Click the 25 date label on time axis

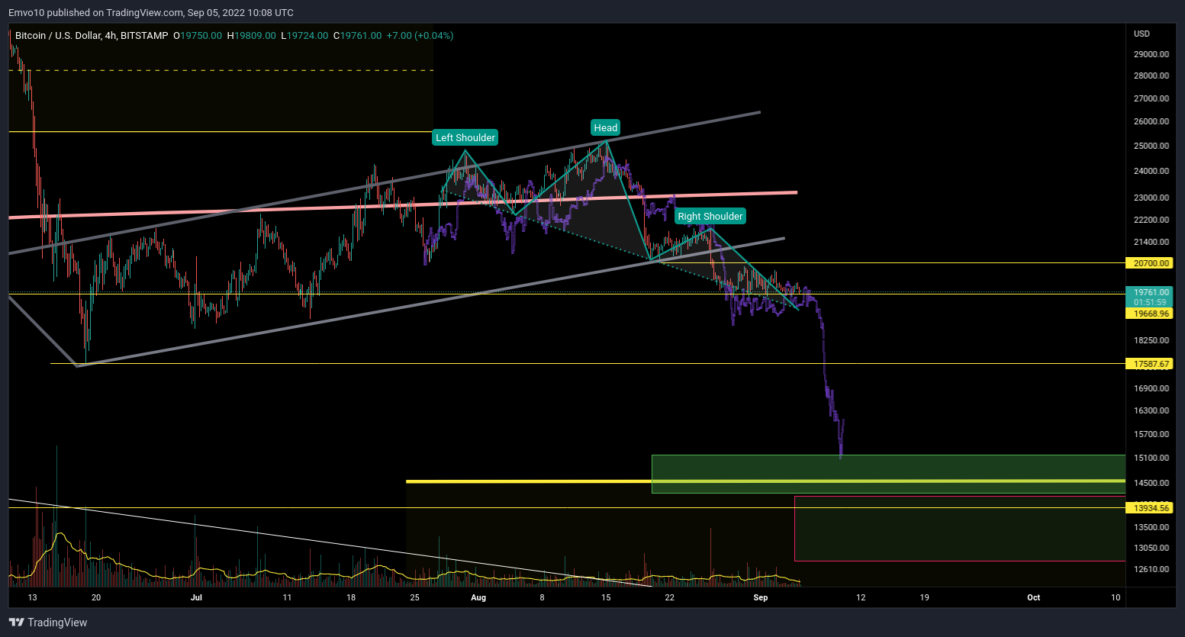[414, 597]
